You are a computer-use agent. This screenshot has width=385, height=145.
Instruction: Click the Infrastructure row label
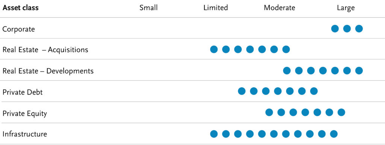[24, 134]
